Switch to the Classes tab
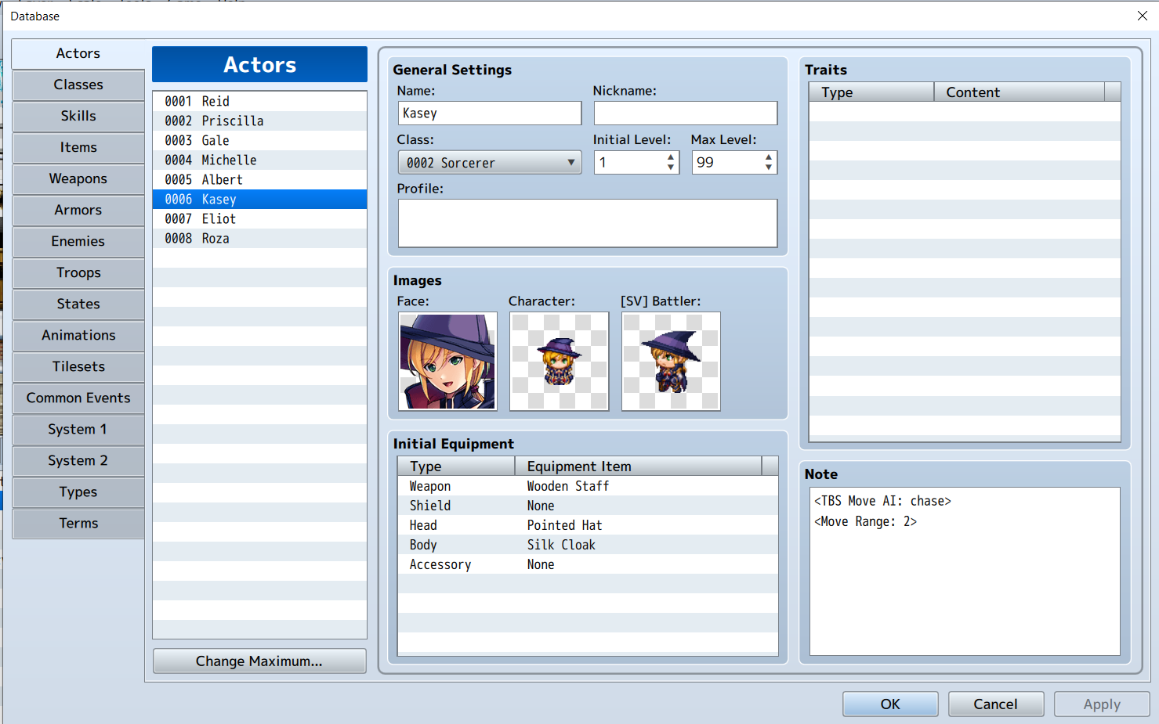This screenshot has height=724, width=1159. pos(78,85)
